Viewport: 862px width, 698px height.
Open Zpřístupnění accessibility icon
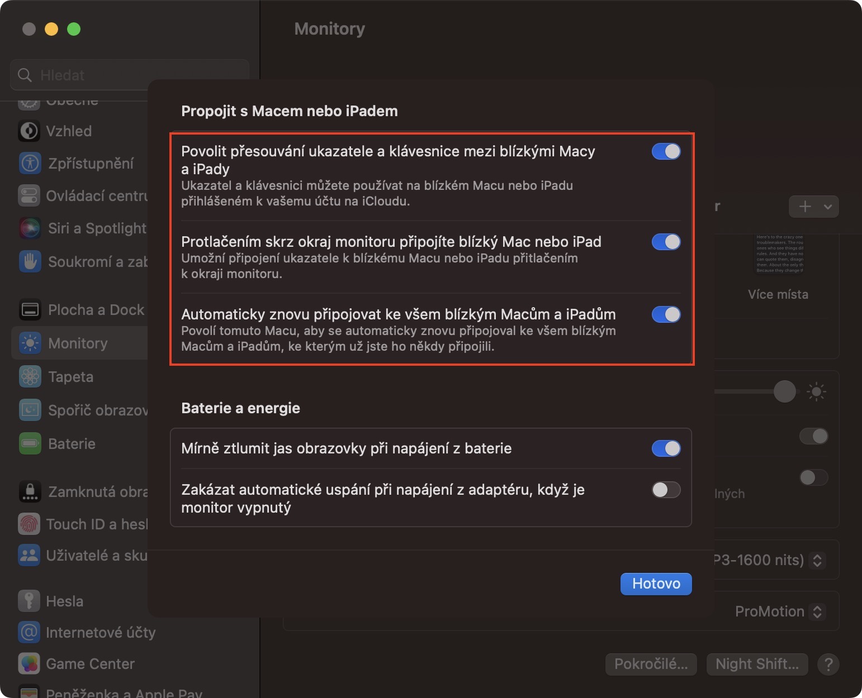(x=30, y=163)
